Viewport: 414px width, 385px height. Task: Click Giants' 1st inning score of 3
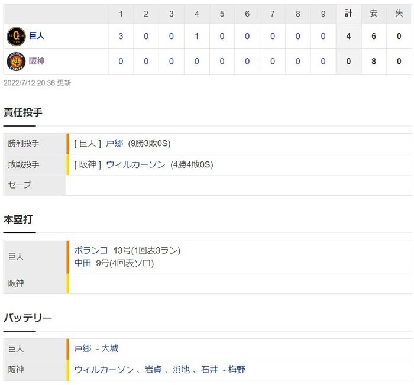[121, 36]
